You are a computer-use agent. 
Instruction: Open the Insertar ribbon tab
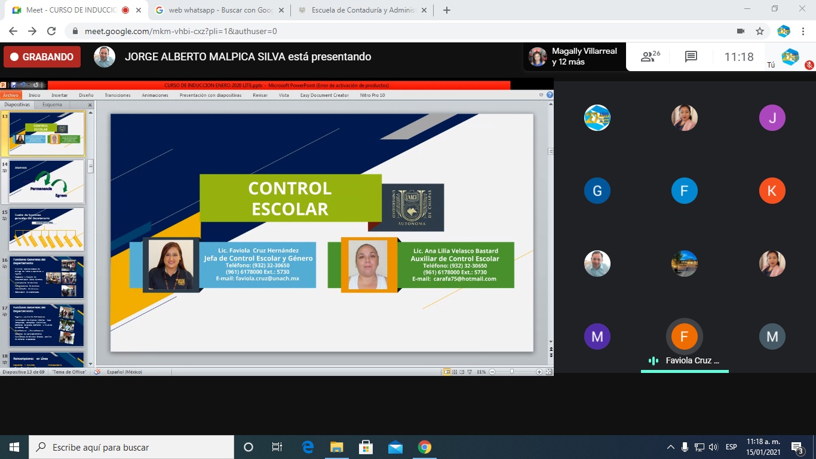pyautogui.click(x=60, y=95)
